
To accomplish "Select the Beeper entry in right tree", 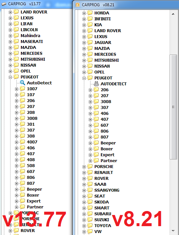I will [108, 143].
